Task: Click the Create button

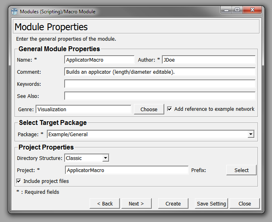Action: coord(173,203)
